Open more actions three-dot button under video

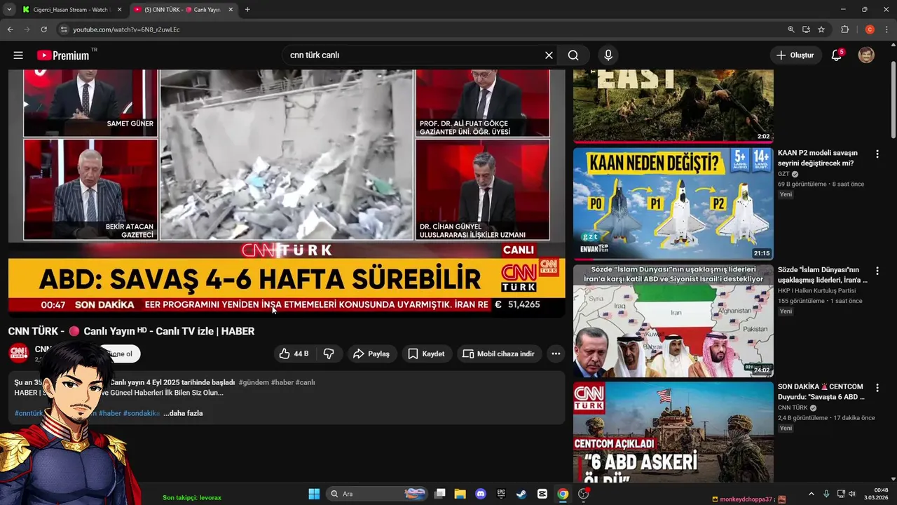click(556, 354)
